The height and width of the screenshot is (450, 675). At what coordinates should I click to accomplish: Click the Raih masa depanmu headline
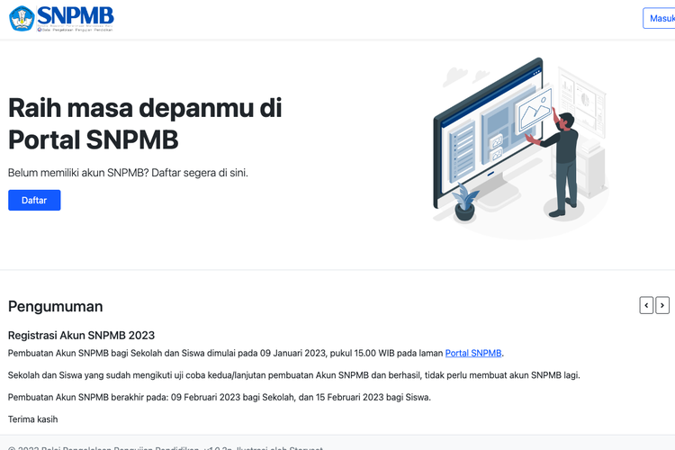click(x=145, y=123)
